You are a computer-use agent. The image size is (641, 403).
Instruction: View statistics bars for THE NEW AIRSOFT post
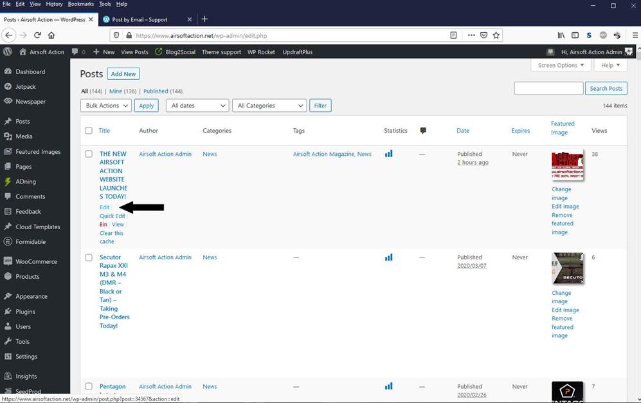(388, 154)
